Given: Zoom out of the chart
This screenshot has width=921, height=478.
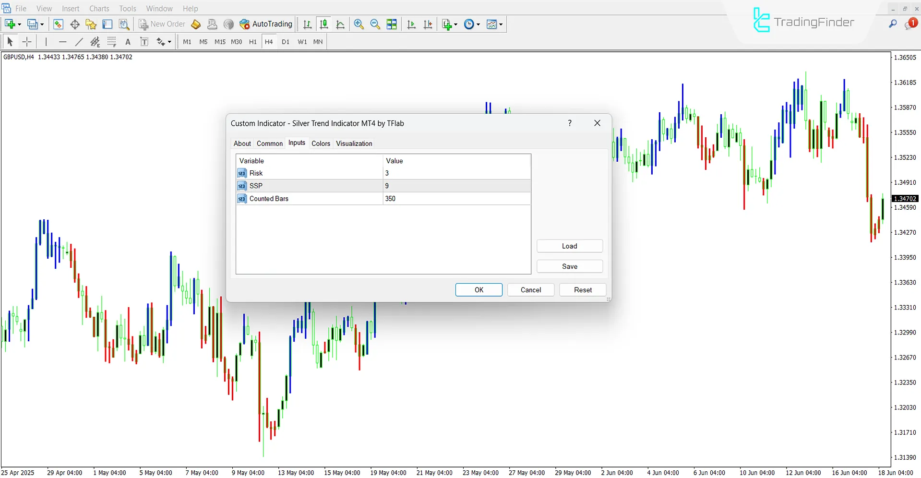Looking at the screenshot, I should click(375, 24).
